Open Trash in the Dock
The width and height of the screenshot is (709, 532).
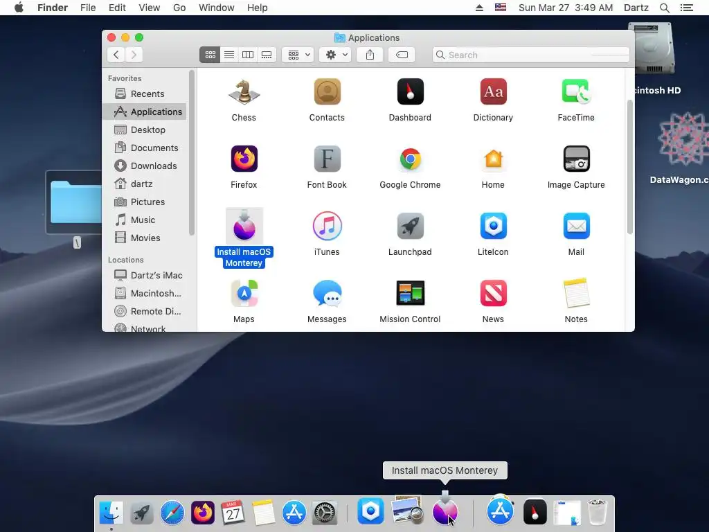(x=597, y=513)
